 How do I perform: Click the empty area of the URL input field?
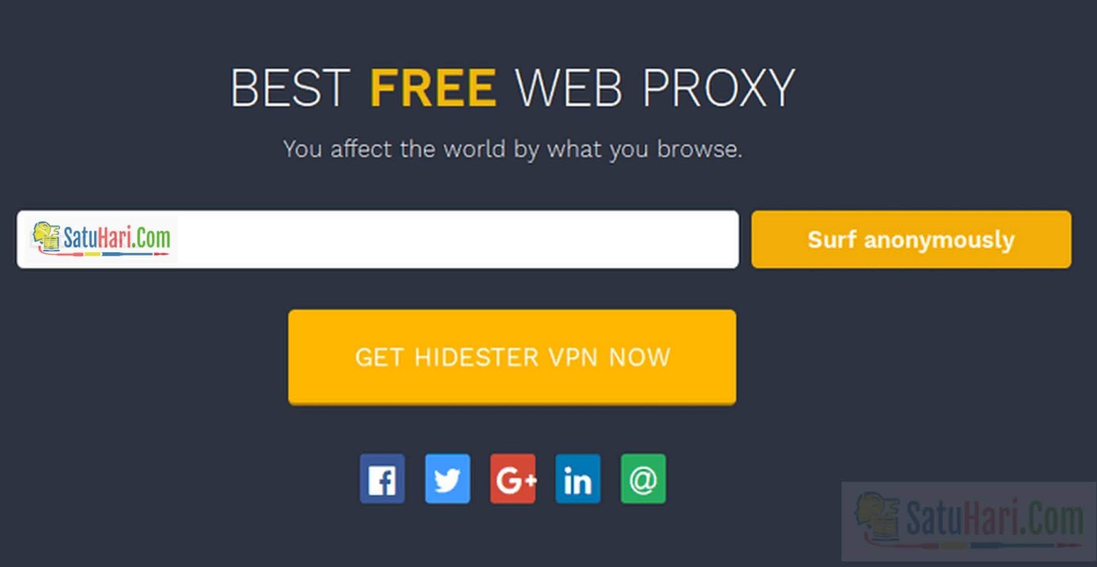point(456,239)
